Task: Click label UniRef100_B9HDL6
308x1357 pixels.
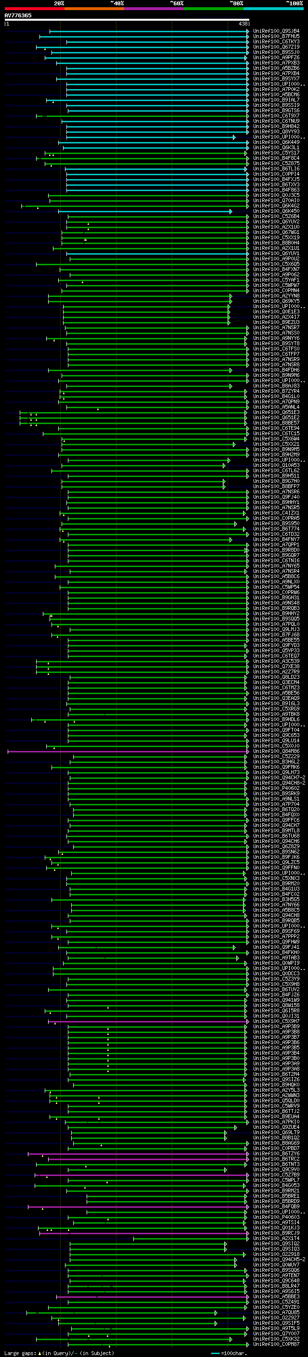Action: pyautogui.click(x=276, y=720)
